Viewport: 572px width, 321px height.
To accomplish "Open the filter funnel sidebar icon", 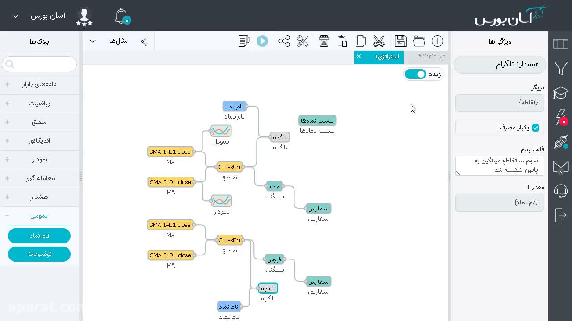I will click(x=561, y=68).
